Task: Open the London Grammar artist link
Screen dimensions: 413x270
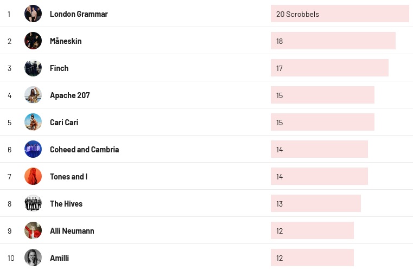Action: tap(79, 14)
